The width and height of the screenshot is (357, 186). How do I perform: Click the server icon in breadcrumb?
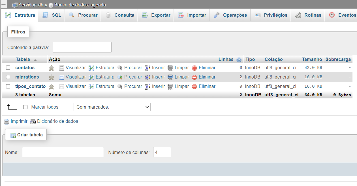pyautogui.click(x=15, y=5)
